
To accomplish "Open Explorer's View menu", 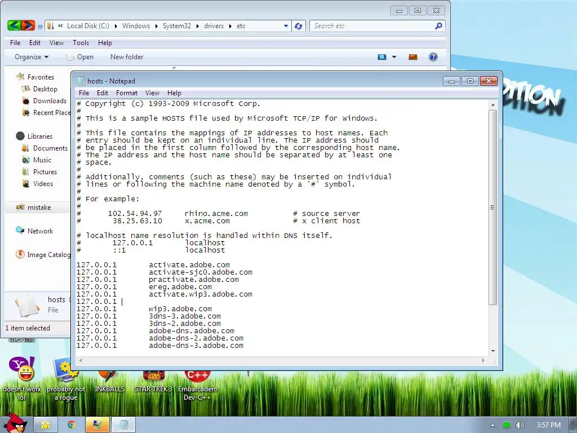I will (x=57, y=43).
